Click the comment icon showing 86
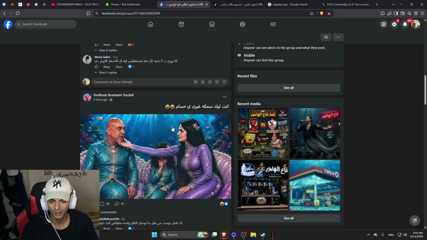This screenshot has height=240, width=427. point(102,204)
